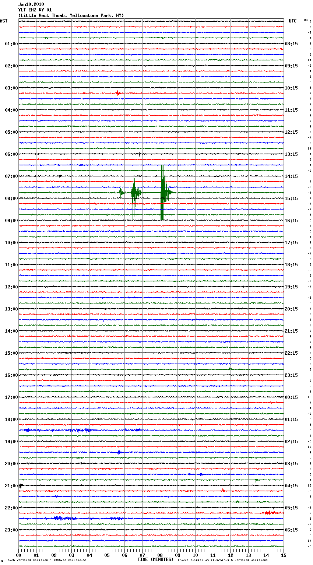Click the 04 minute axis tick label
313x565 pixels.
pos(89,555)
